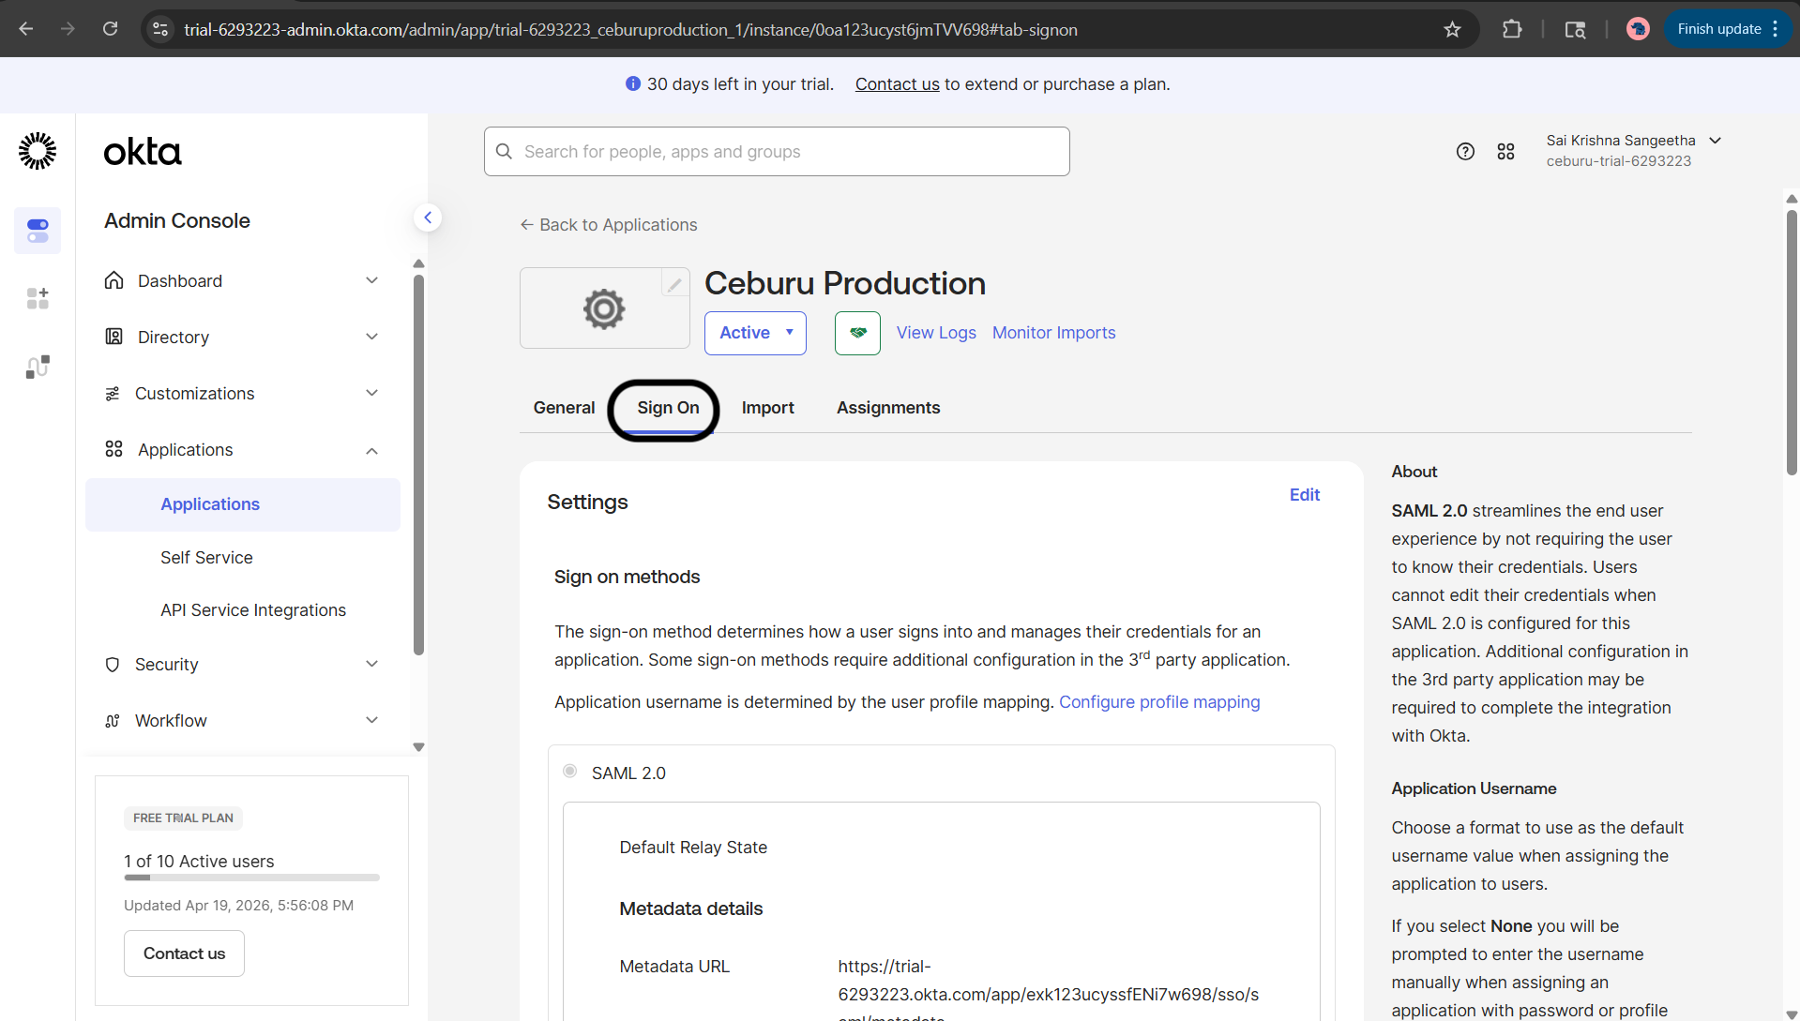The width and height of the screenshot is (1800, 1021).
Task: Focus the people, apps and groups search field
Action: click(777, 152)
